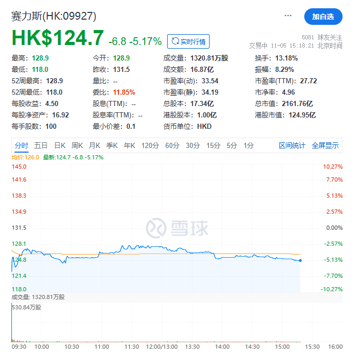This screenshot has height=358, width=356.
Task: Click the 赛力斯(HK:09927) stock title
Action: coord(54,16)
